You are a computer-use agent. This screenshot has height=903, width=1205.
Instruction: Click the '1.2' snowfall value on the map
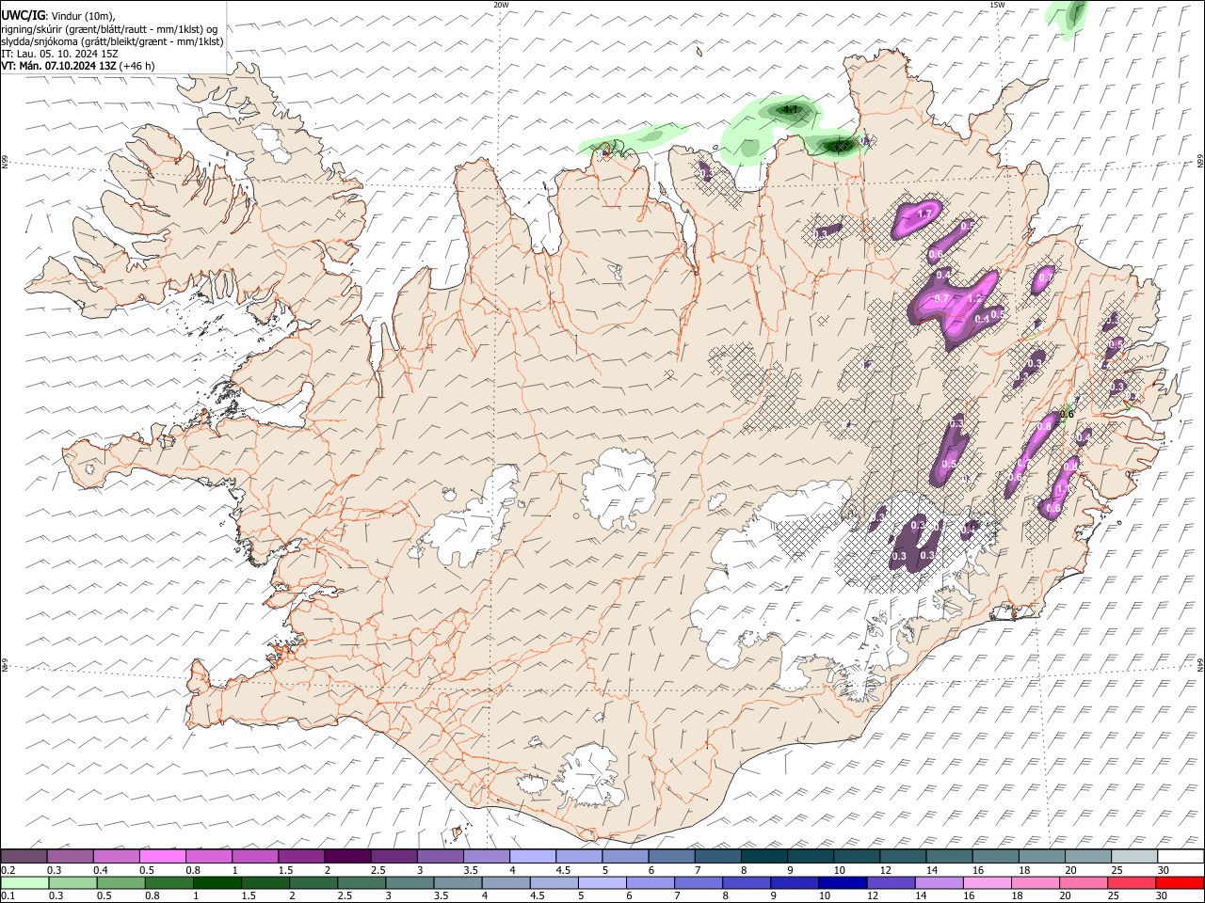point(974,298)
